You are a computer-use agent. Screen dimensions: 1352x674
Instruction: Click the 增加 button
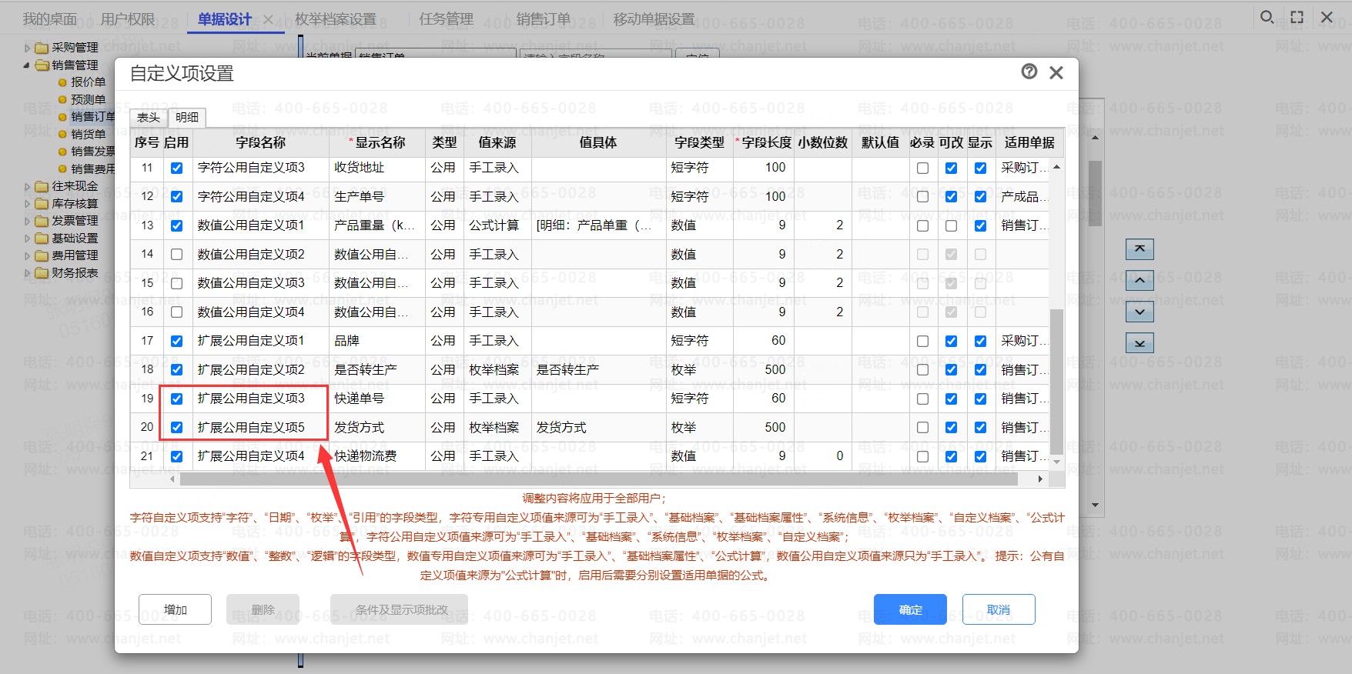[176, 609]
